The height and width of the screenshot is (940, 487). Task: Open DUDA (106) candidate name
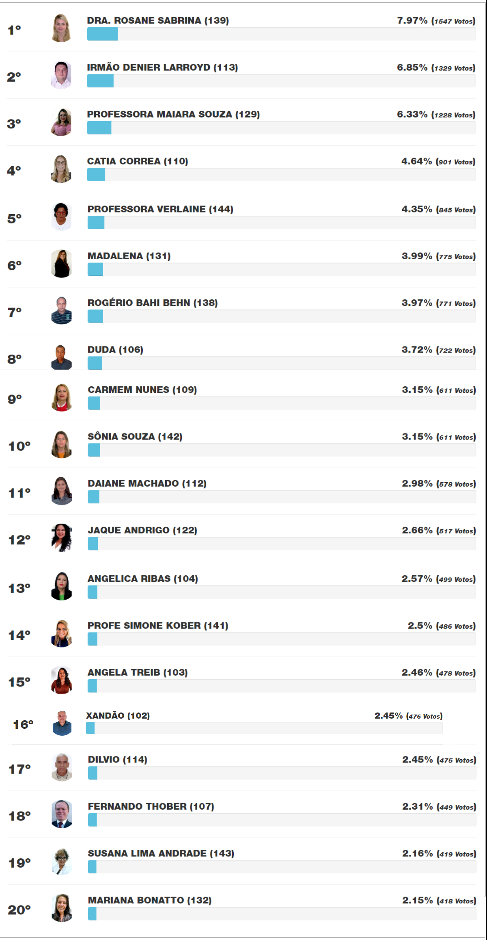click(x=115, y=350)
